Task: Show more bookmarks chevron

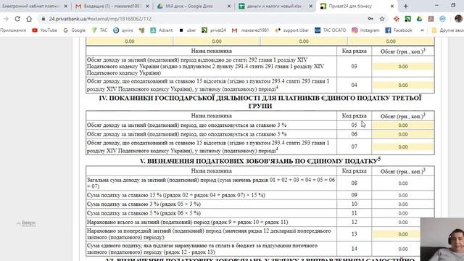Action: 422,30
